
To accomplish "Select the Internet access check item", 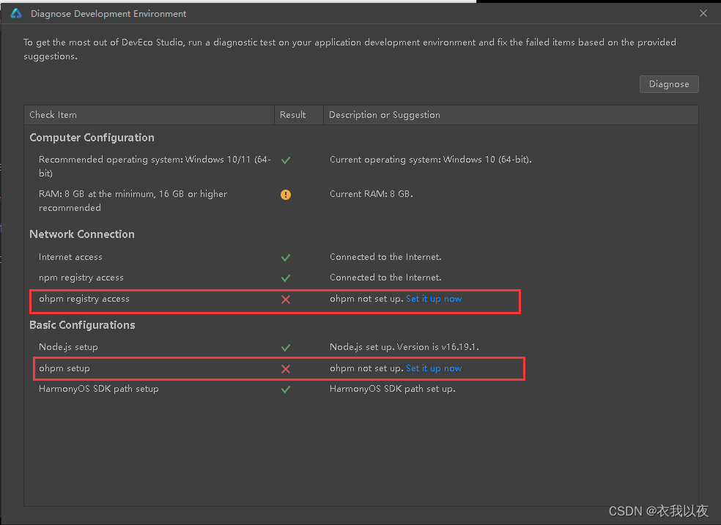I will click(70, 257).
